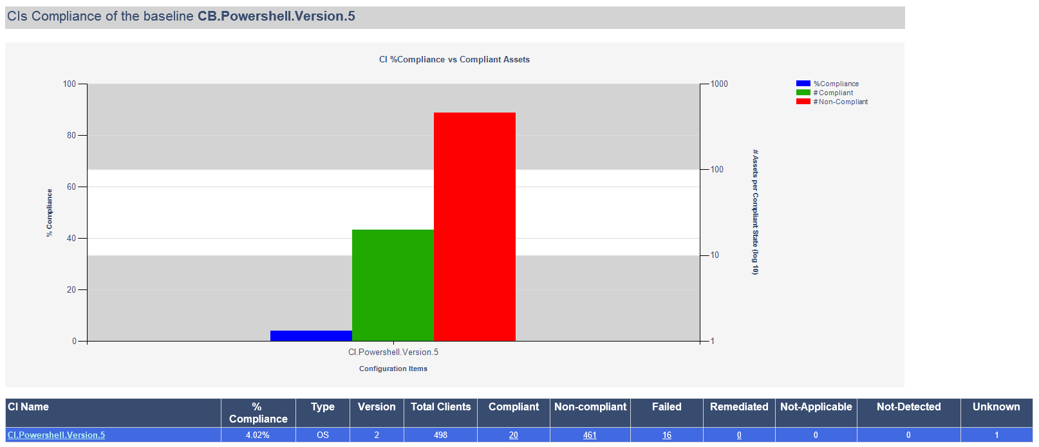The image size is (1039, 447).
Task: Open the Remediated count 0 link
Action: (x=739, y=435)
